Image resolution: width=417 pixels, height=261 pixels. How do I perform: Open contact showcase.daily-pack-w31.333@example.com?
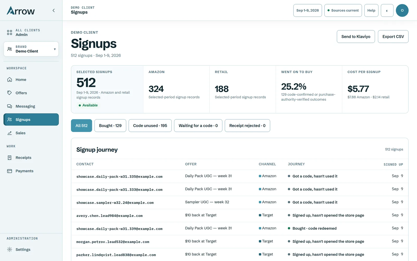pyautogui.click(x=119, y=190)
